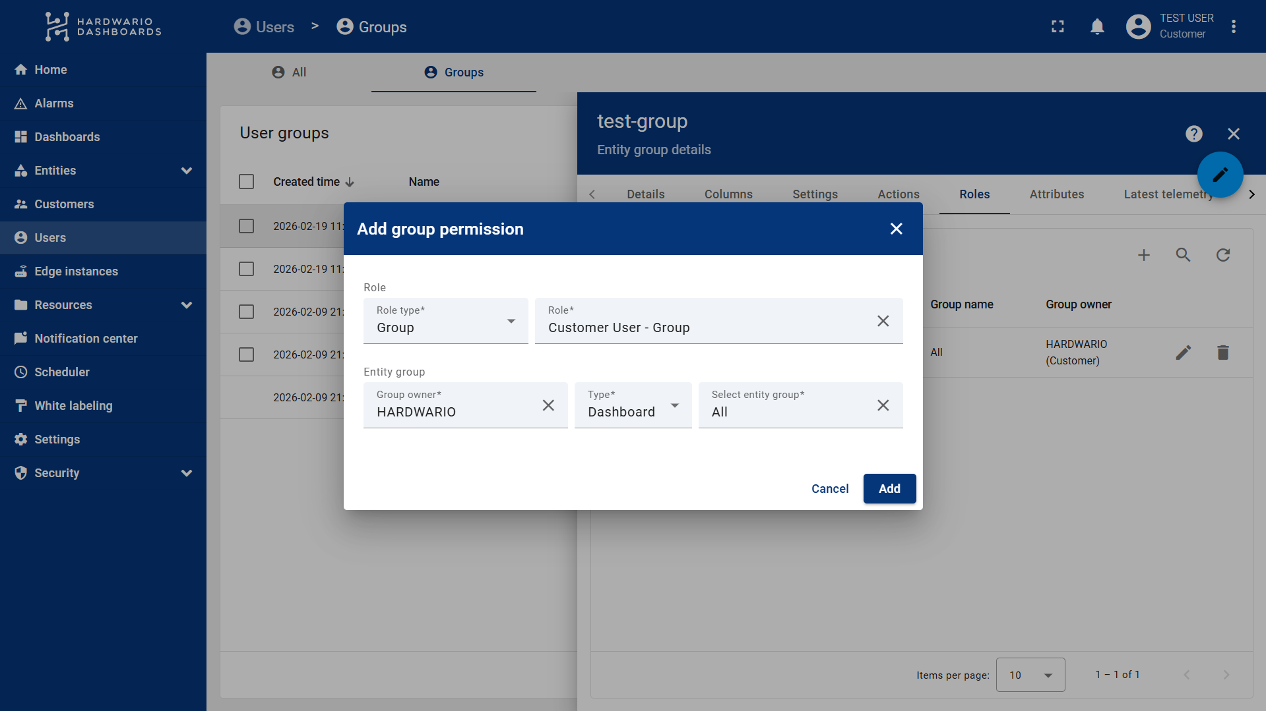Open the user account menu dots
Image resolution: width=1266 pixels, height=711 pixels.
coord(1233,26)
